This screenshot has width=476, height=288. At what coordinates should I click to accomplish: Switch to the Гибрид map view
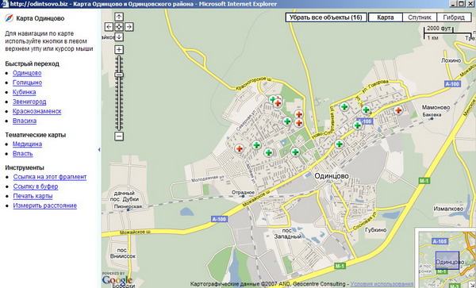point(454,17)
